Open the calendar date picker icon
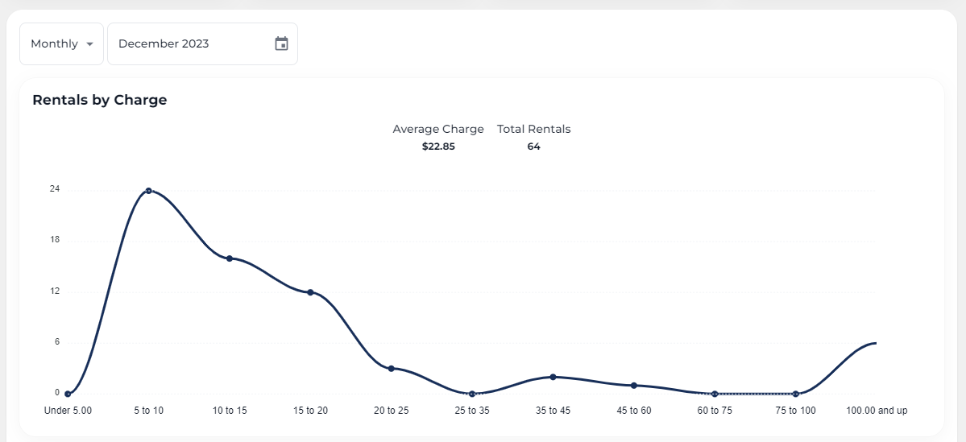The height and width of the screenshot is (442, 966). pos(281,43)
